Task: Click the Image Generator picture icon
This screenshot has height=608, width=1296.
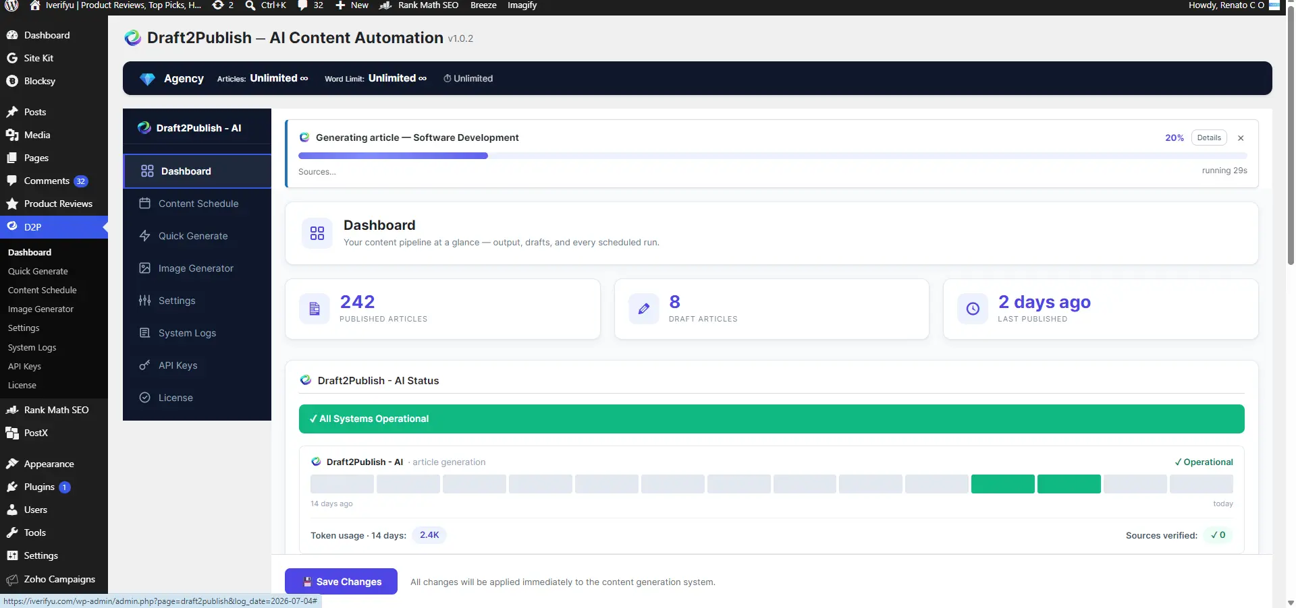Action: coord(144,268)
